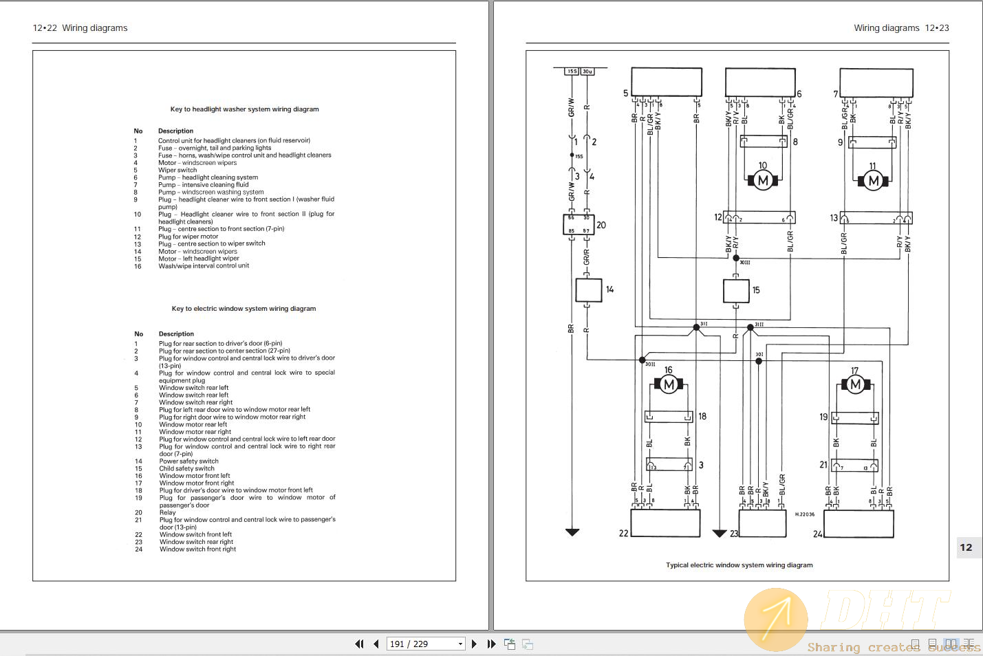Click 'Window motor rear right' entry

point(195,432)
